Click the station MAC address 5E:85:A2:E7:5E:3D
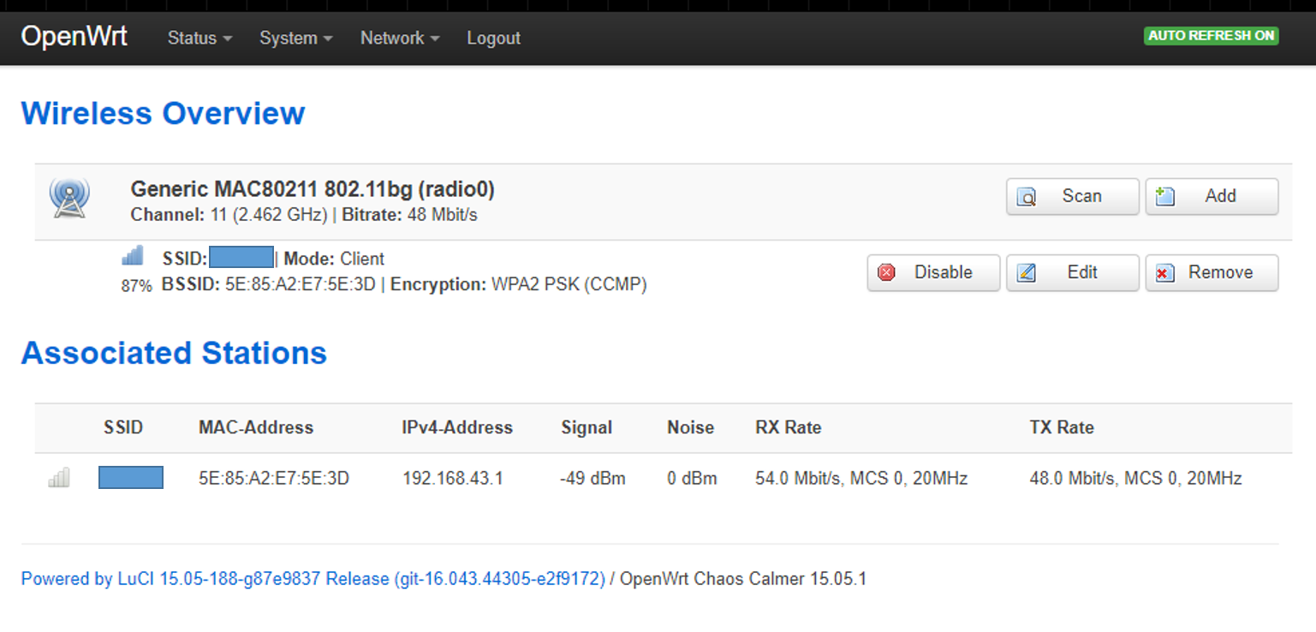The image size is (1316, 632). (x=272, y=477)
